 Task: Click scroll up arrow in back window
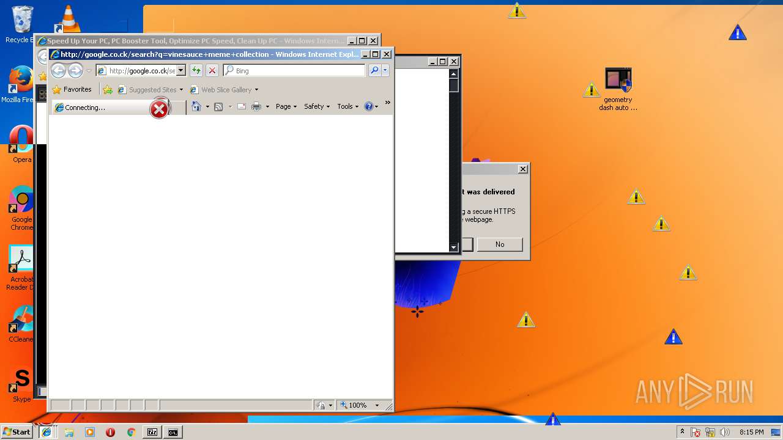pyautogui.click(x=454, y=74)
